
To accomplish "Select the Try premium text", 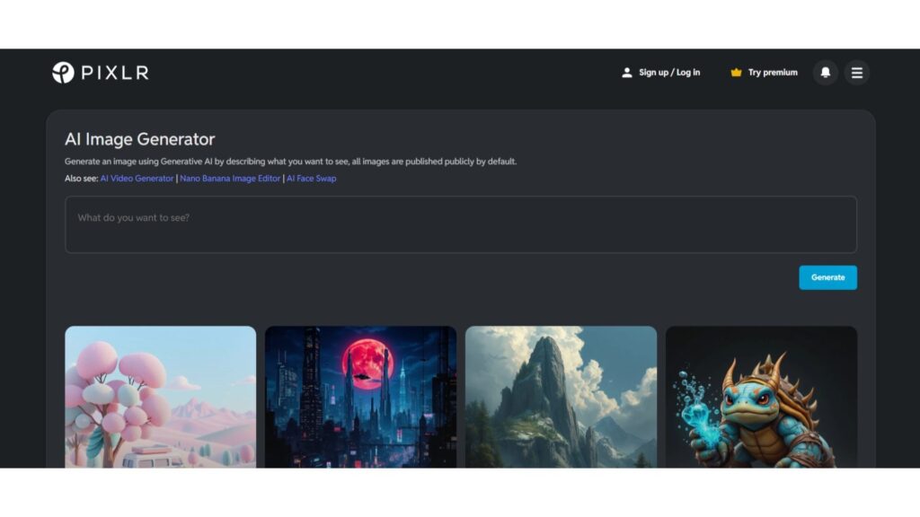I will click(773, 73).
